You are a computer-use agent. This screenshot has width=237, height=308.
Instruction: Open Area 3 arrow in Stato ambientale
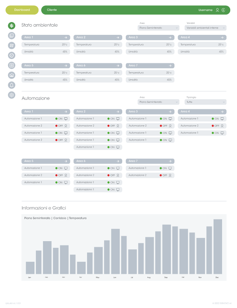coord(170,37)
